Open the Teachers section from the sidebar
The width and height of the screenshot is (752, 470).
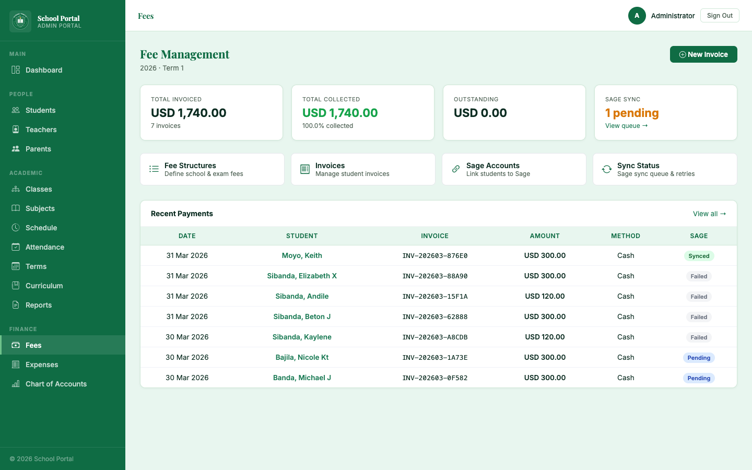40,129
